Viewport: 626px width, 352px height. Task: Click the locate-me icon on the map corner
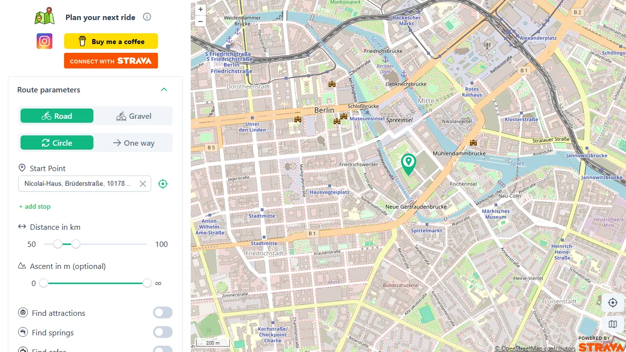pyautogui.click(x=613, y=303)
